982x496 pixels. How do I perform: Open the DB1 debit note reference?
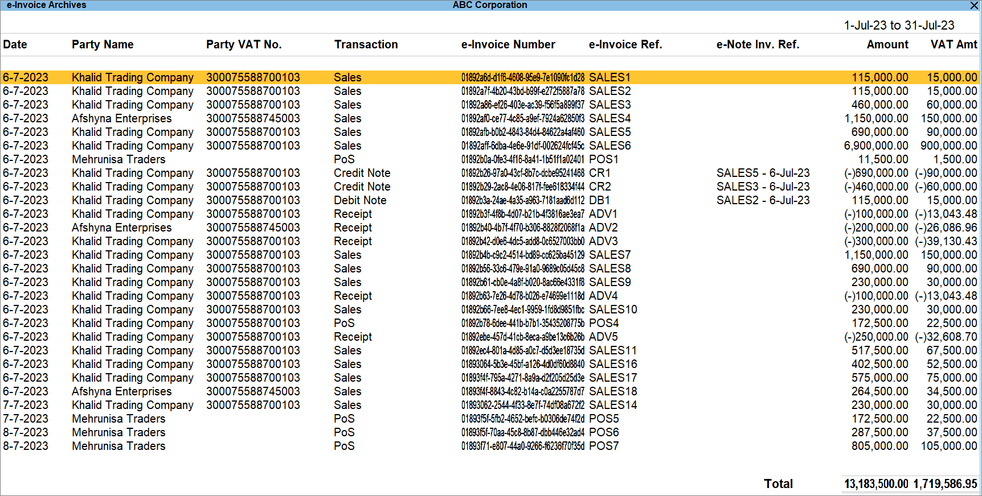point(600,200)
